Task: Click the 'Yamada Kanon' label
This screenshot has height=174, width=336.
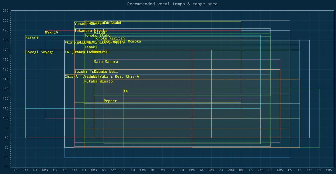Action: coord(88,24)
